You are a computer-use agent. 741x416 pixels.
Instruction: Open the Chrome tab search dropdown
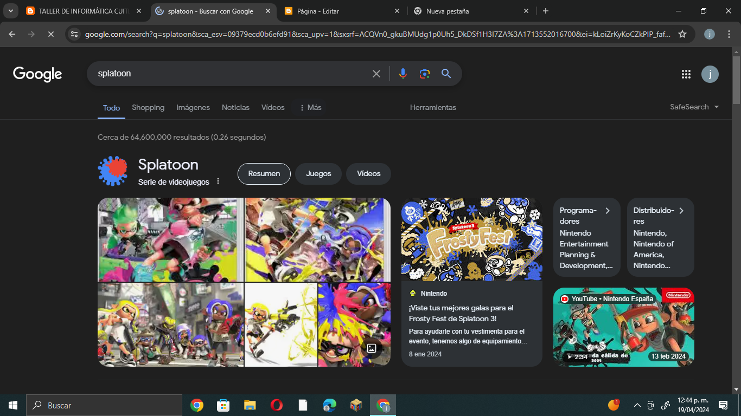pos(10,11)
